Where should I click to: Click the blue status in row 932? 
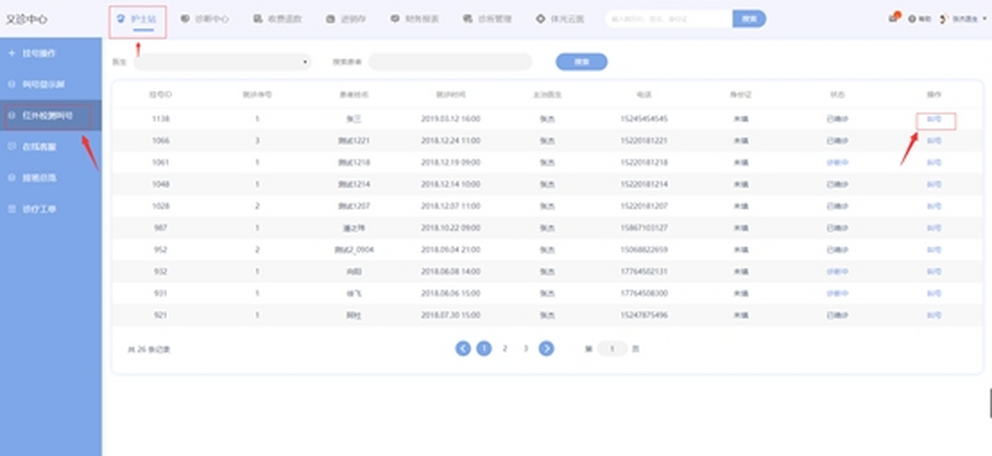(x=837, y=271)
